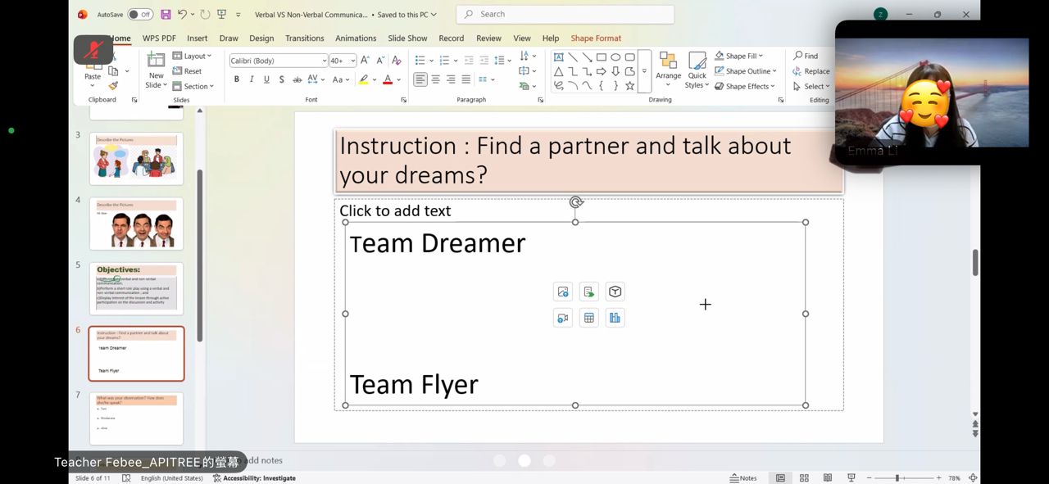Apply text highlight color marker
The image size is (1049, 484).
(363, 79)
